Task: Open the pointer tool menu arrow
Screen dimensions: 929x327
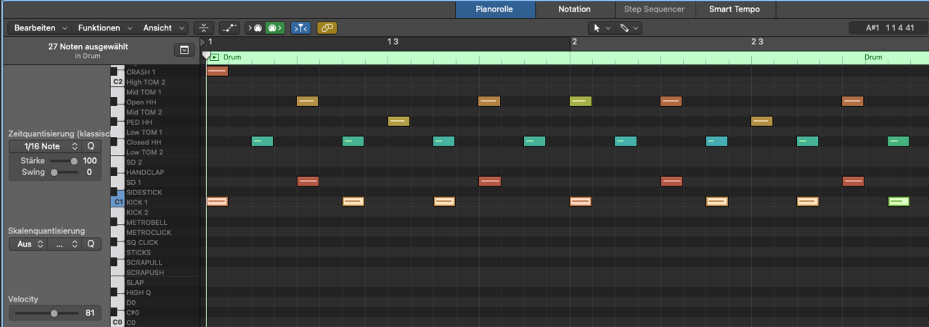Action: click(608, 28)
